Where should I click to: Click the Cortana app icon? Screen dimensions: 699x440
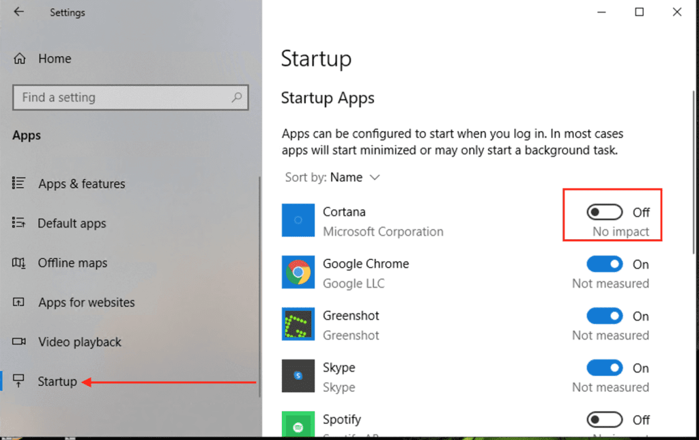pos(298,220)
